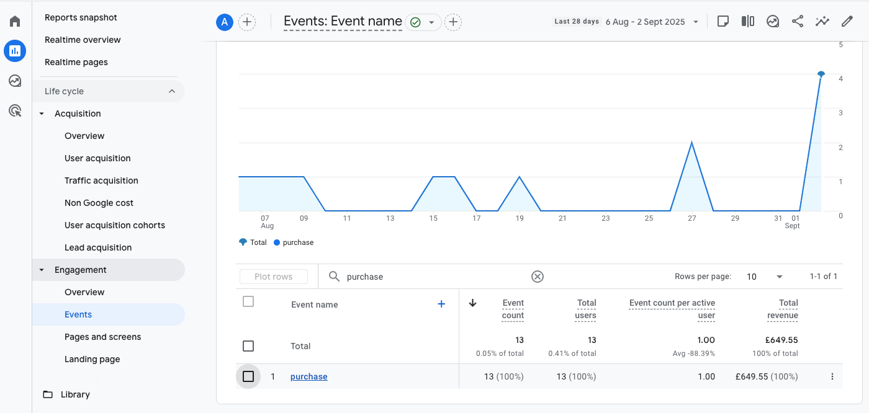The width and height of the screenshot is (869, 413).
Task: Open Pages and screens report
Action: pos(102,337)
